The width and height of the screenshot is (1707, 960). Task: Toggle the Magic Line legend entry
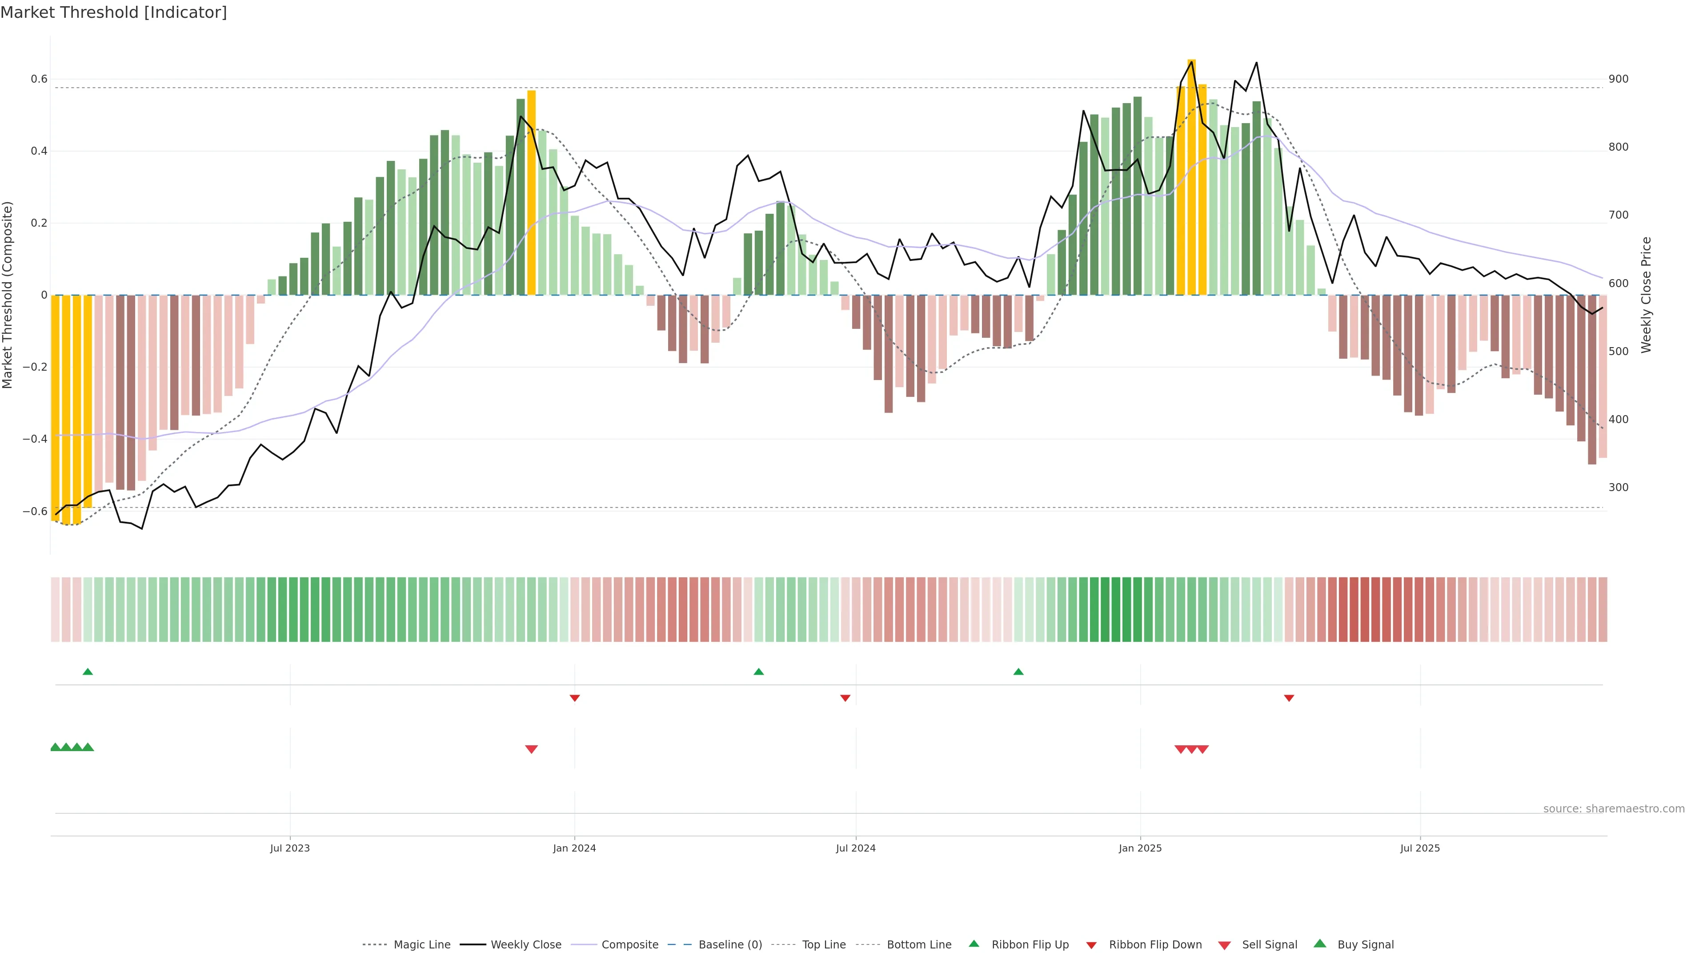pyautogui.click(x=421, y=945)
